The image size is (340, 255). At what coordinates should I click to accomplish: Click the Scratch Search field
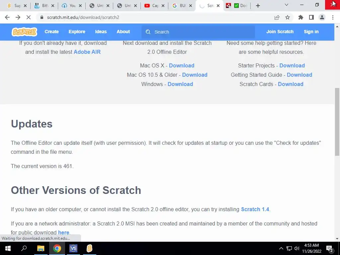(x=198, y=32)
